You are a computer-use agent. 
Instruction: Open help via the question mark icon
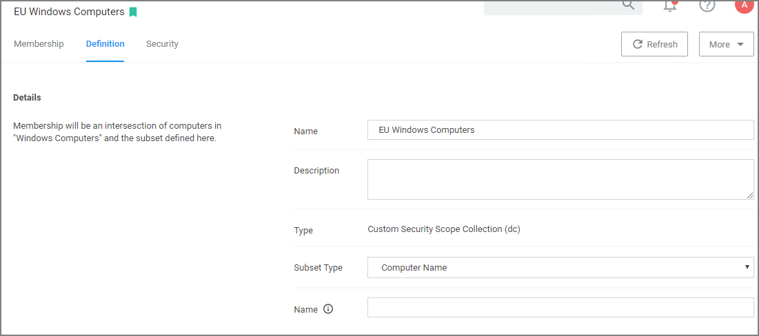click(x=707, y=6)
